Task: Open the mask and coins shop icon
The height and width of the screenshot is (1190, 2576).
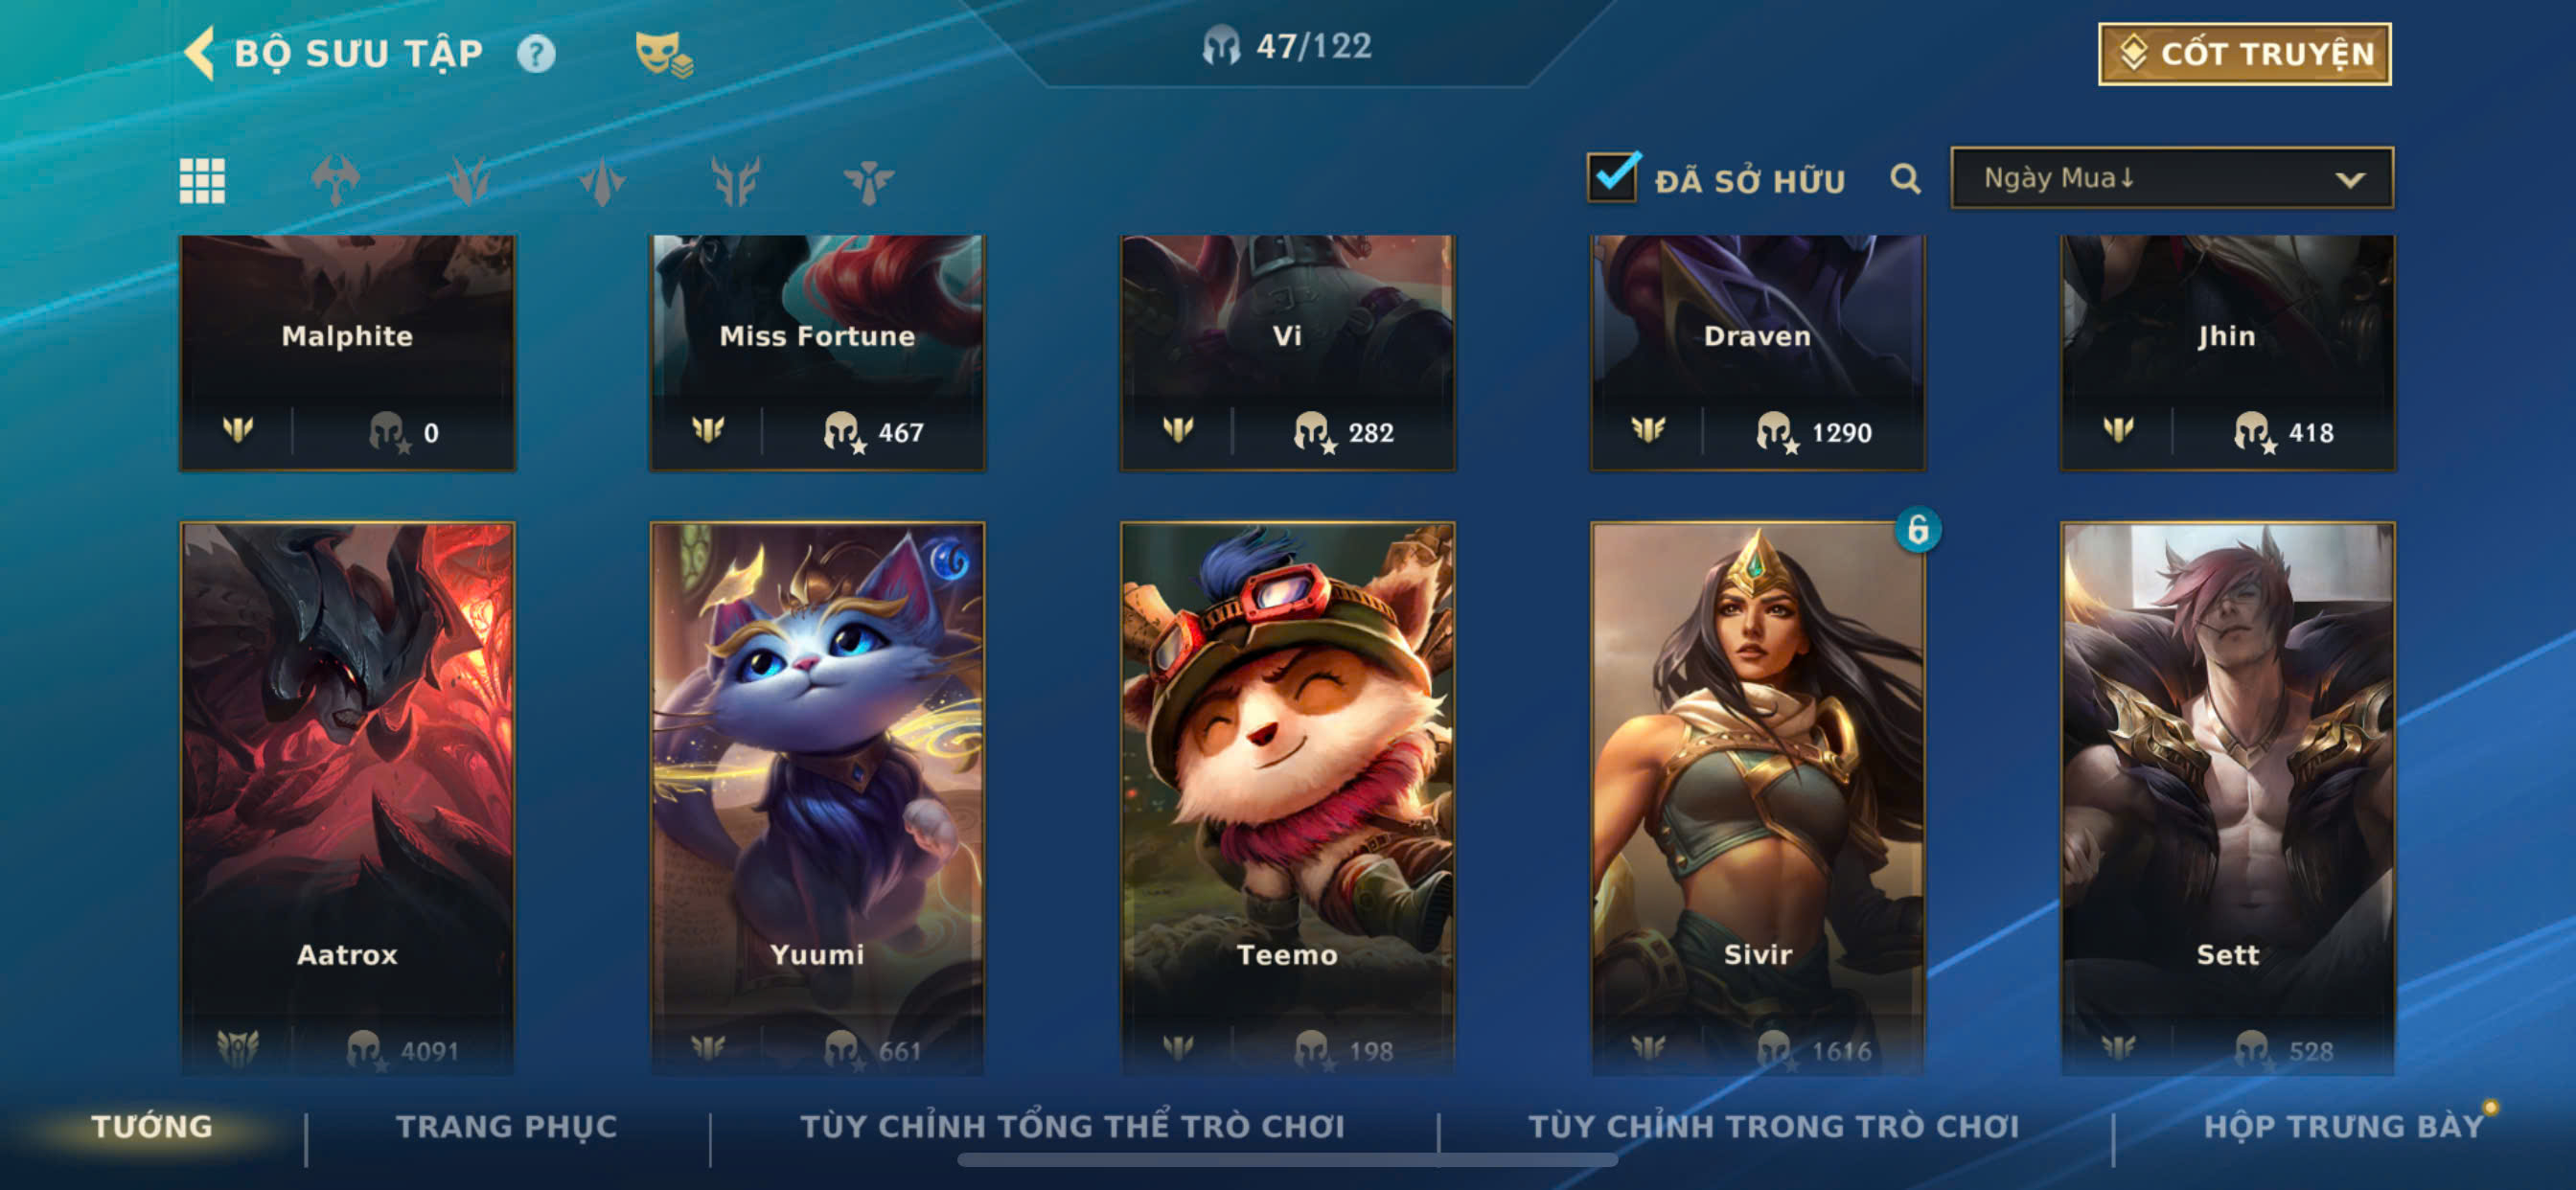Action: click(664, 54)
